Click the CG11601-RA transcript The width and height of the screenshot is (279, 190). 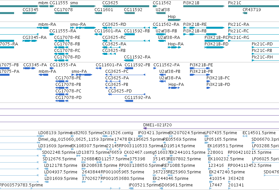[x=98, y=34]
